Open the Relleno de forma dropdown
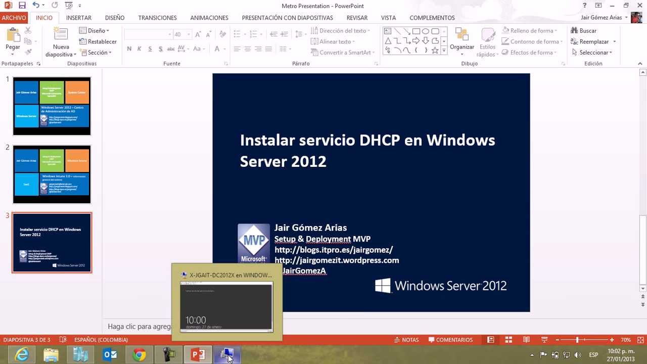This screenshot has width=647, height=364. coord(530,31)
